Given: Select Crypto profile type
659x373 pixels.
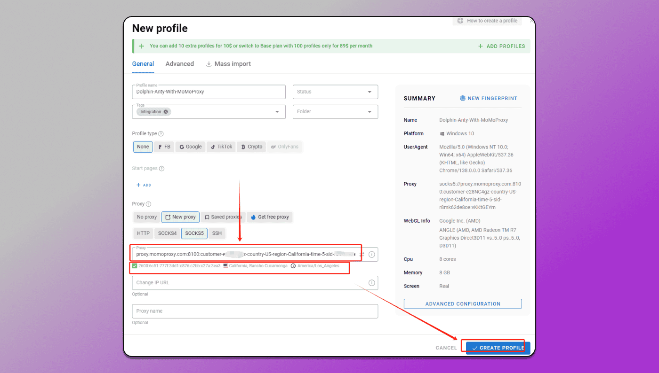Looking at the screenshot, I should tap(251, 147).
